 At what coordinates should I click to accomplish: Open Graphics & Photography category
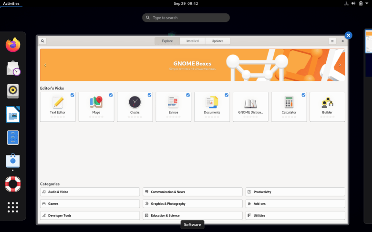[193, 203]
